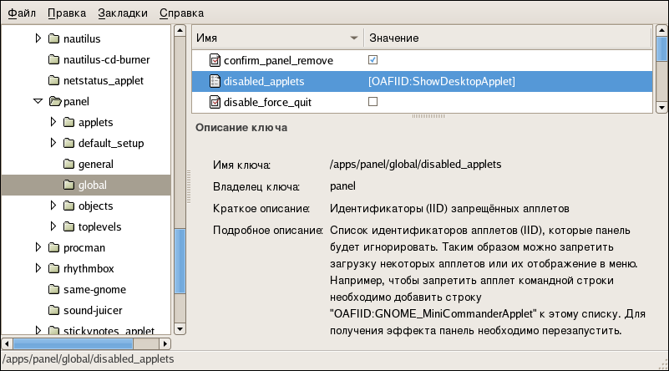Click the nautilus folder icon
The width and height of the screenshot is (669, 371).
54,39
